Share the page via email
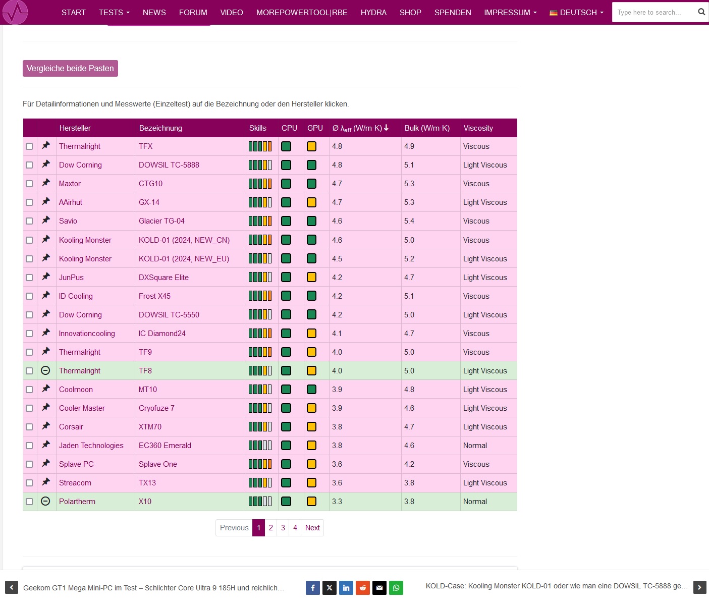709x605 pixels. click(x=379, y=587)
